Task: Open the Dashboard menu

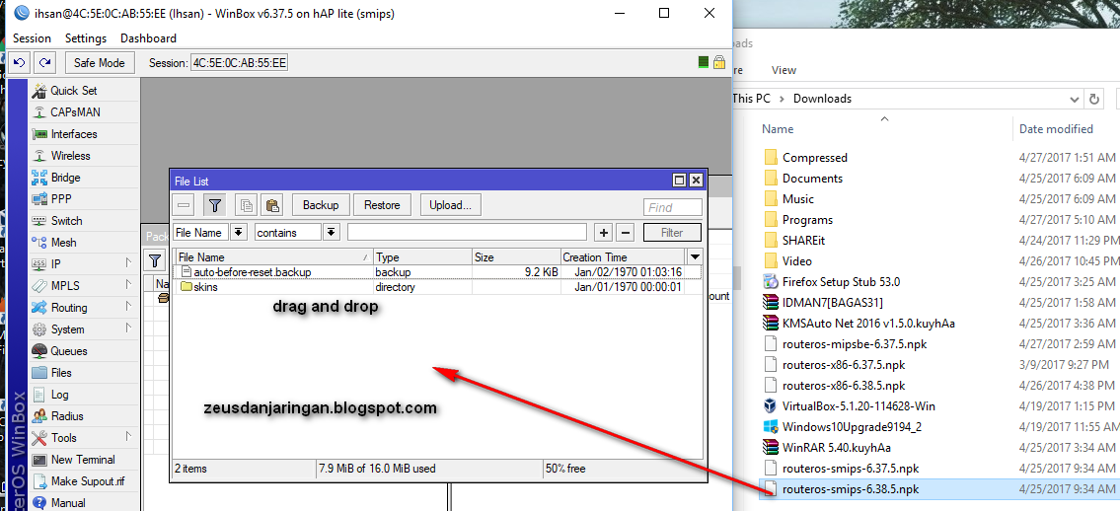Action: [x=149, y=38]
